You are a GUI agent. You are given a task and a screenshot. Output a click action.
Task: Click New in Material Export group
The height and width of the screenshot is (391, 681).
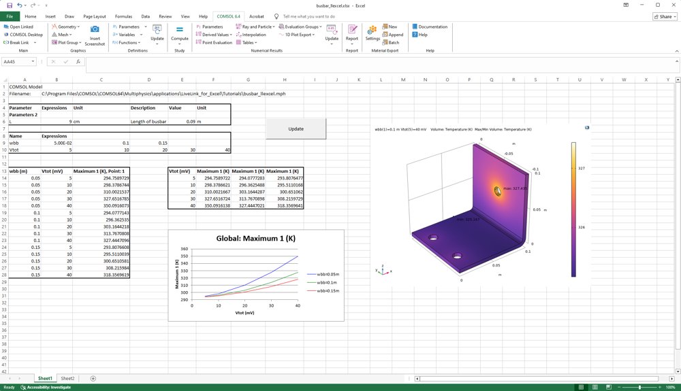pyautogui.click(x=390, y=27)
